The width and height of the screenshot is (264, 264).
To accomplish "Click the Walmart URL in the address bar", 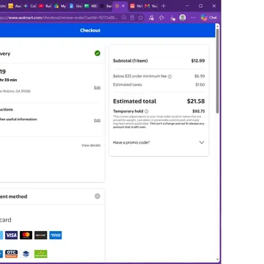I will coord(59,18).
